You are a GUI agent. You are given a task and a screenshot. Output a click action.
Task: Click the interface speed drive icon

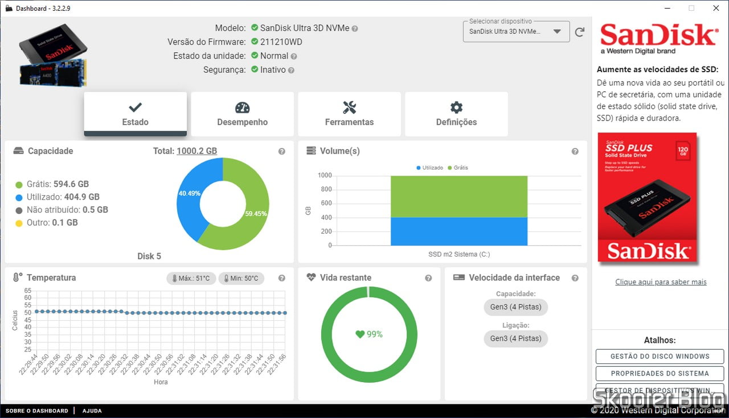tap(459, 278)
